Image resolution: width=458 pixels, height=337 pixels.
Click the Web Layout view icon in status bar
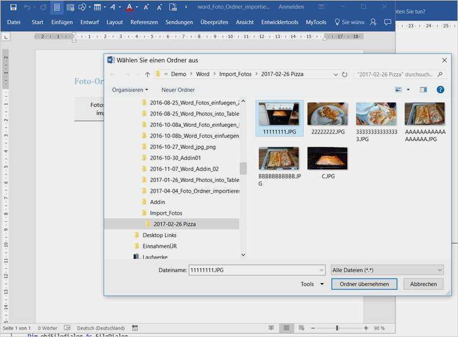click(x=302, y=328)
